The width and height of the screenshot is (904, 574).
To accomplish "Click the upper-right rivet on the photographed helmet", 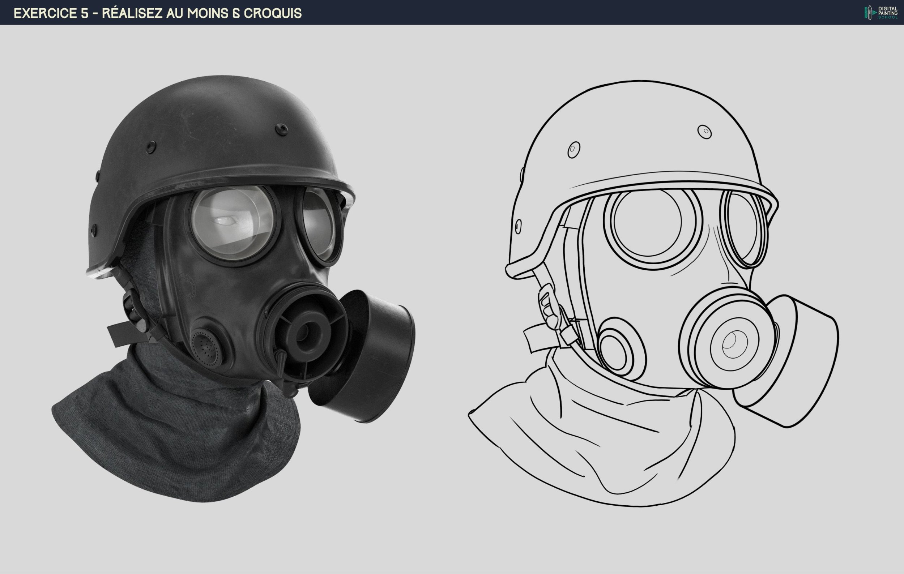I will point(282,130).
